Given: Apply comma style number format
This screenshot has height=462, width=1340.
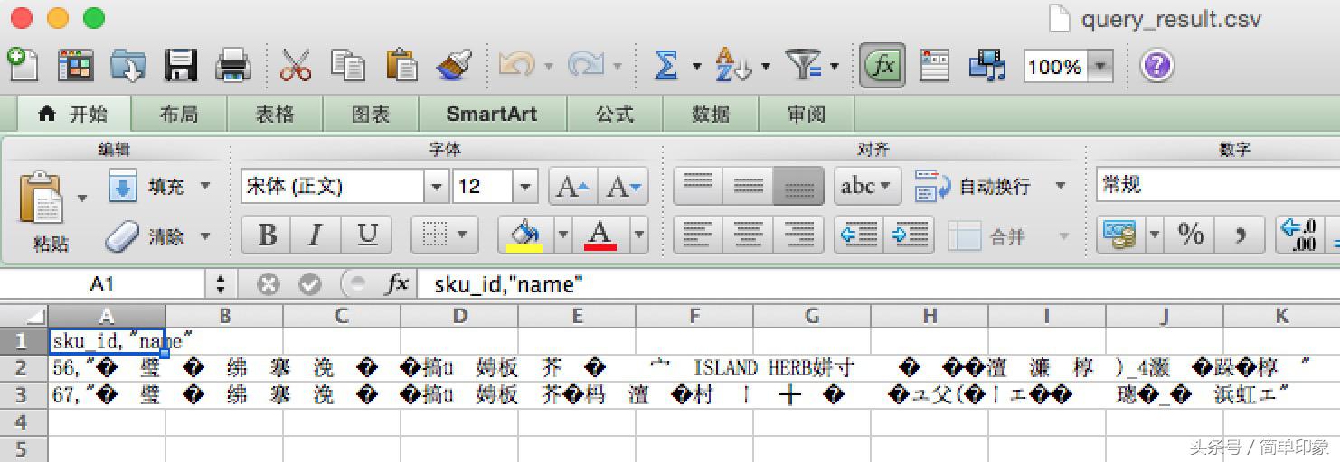Looking at the screenshot, I should (x=1241, y=236).
